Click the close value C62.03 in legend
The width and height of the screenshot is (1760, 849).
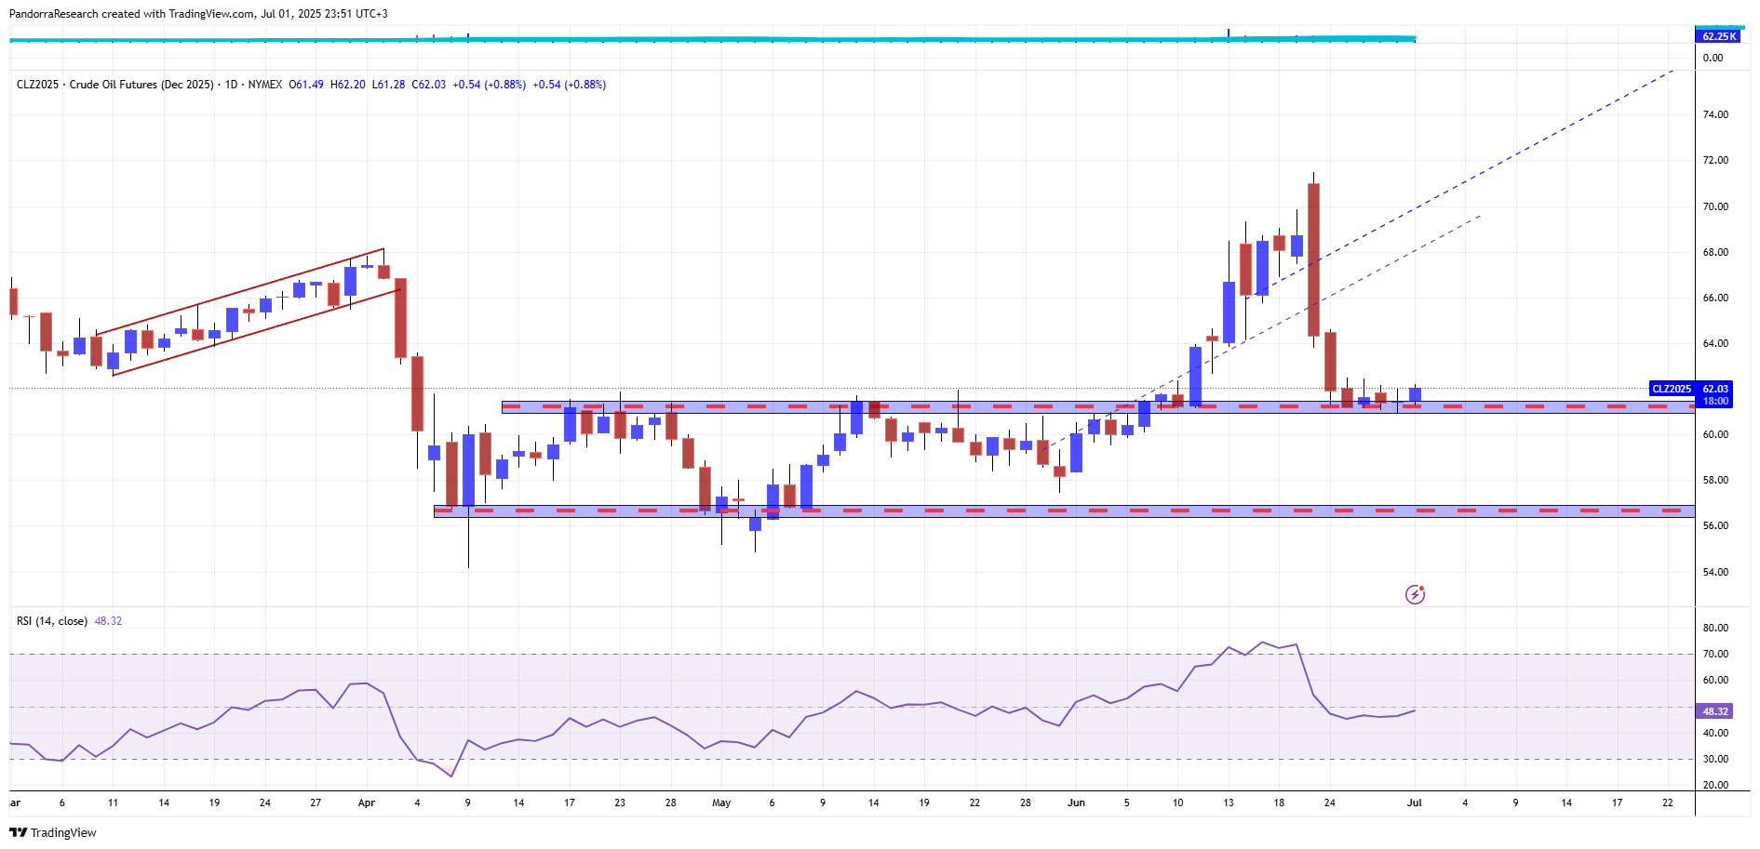(x=429, y=85)
